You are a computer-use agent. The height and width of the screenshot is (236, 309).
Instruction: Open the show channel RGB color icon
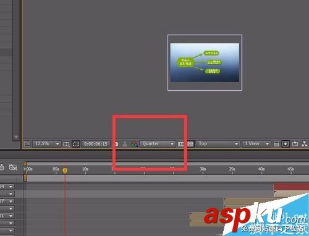coord(134,144)
